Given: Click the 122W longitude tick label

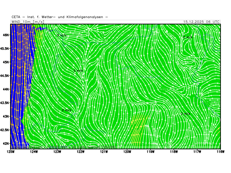Looking at the screenshot, I should tap(81, 151).
